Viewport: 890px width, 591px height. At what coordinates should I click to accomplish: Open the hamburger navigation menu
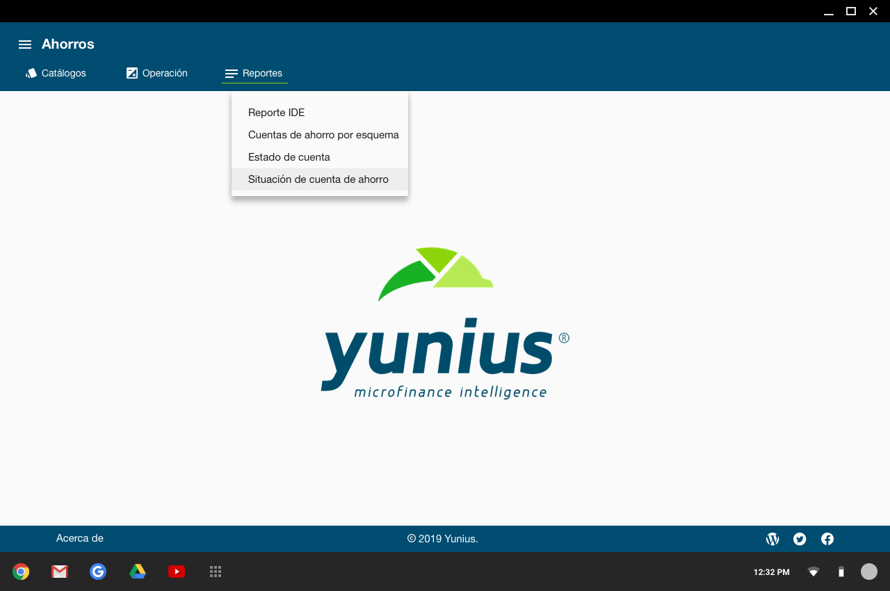[25, 44]
